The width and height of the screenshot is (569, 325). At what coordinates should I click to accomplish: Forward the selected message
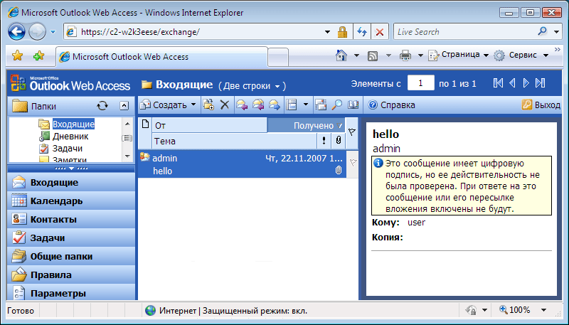coord(275,105)
